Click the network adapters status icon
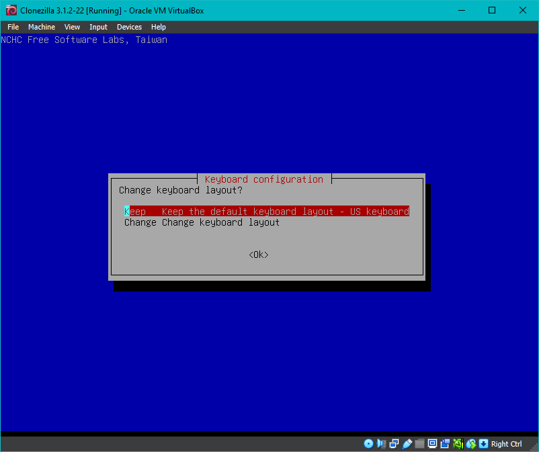The height and width of the screenshot is (452, 539). tap(394, 444)
